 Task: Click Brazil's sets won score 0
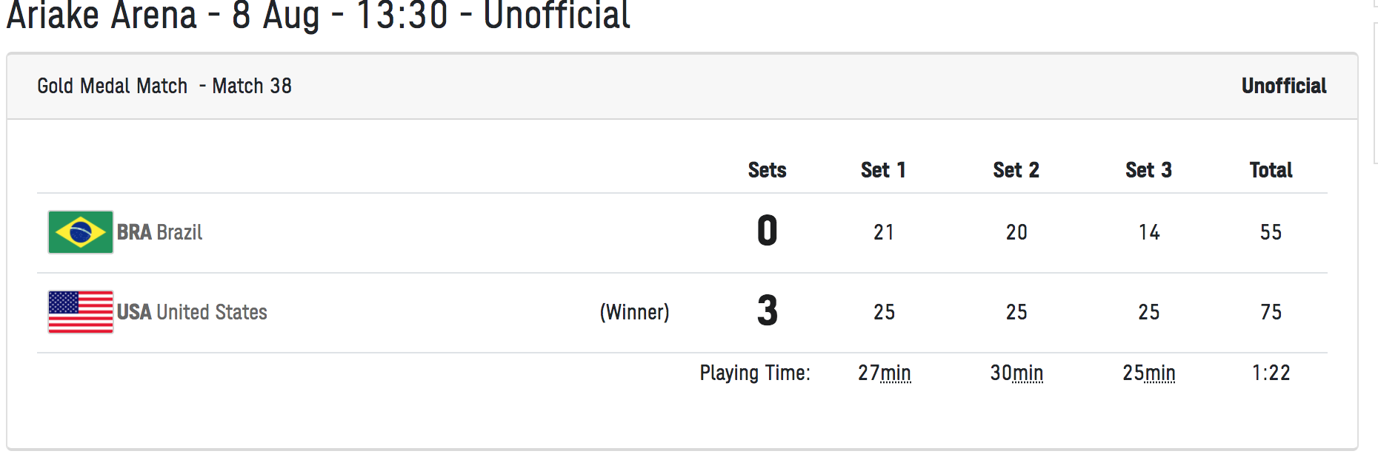[768, 231]
